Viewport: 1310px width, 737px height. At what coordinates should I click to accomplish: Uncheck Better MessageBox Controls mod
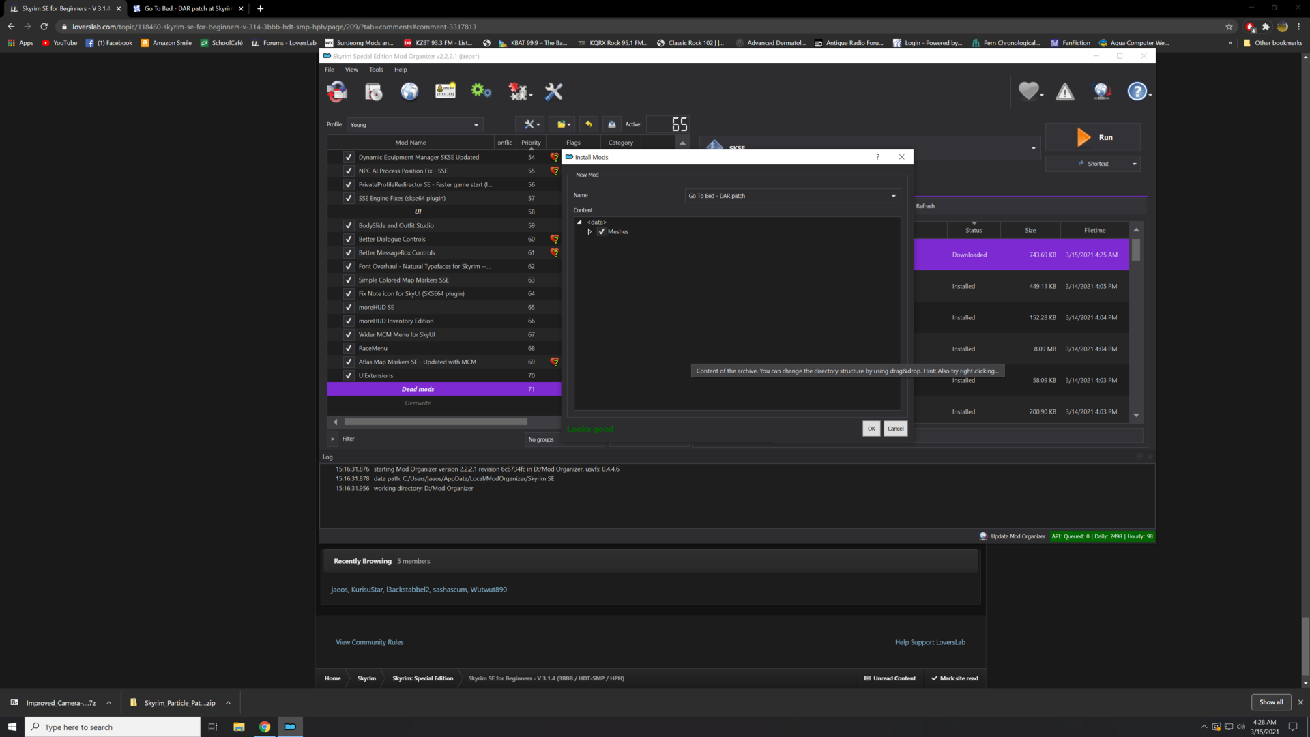(x=349, y=252)
